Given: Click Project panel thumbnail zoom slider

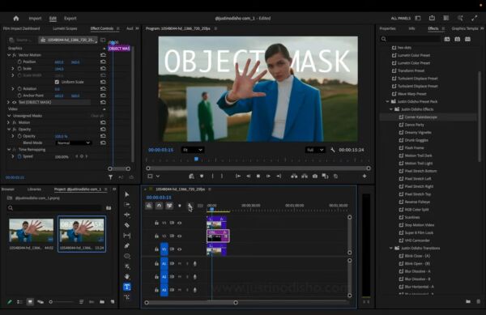Looking at the screenshot, I should pos(62,302).
